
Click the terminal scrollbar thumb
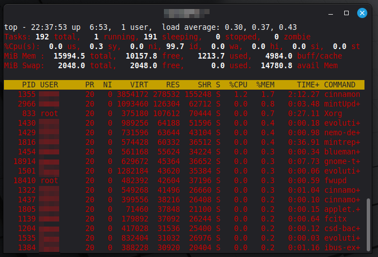tap(369, 225)
